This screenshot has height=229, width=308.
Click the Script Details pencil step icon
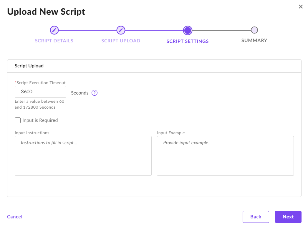coord(54,30)
